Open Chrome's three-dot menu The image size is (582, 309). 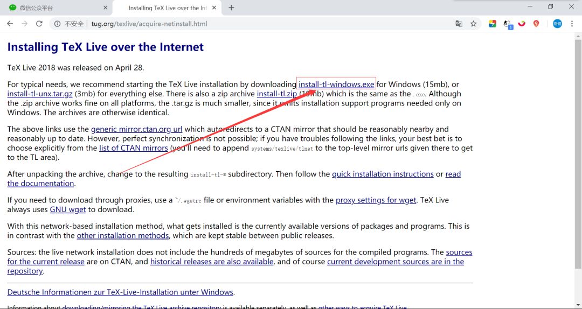tap(572, 24)
